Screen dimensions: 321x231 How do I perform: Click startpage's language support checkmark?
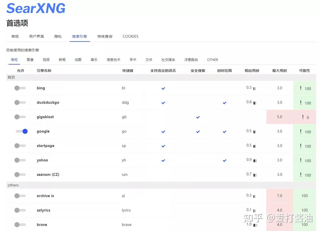coord(163,146)
